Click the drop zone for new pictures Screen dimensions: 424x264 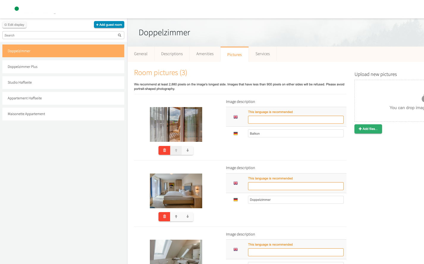[x=389, y=101]
